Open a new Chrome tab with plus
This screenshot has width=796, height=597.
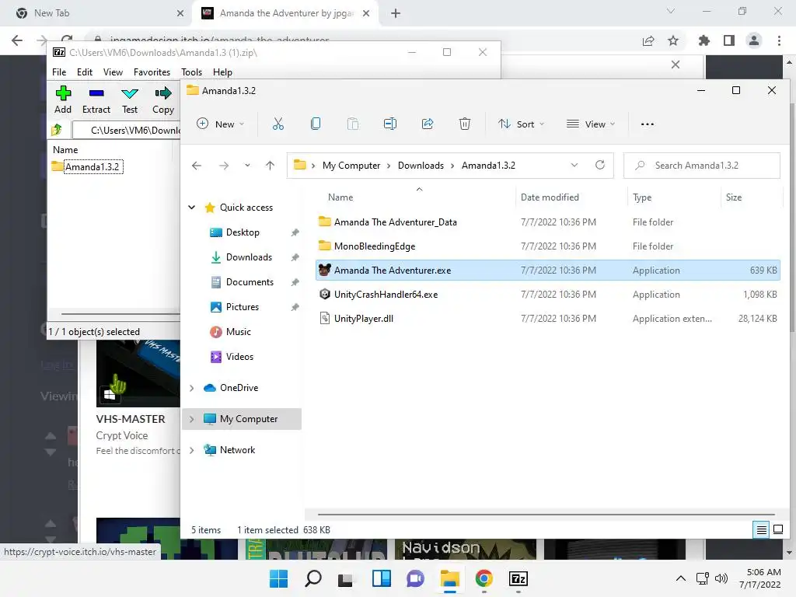tap(396, 13)
